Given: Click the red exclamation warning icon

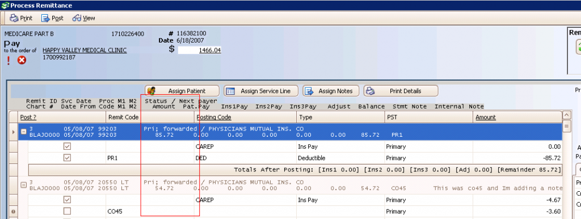Looking at the screenshot, I should click(9, 60).
